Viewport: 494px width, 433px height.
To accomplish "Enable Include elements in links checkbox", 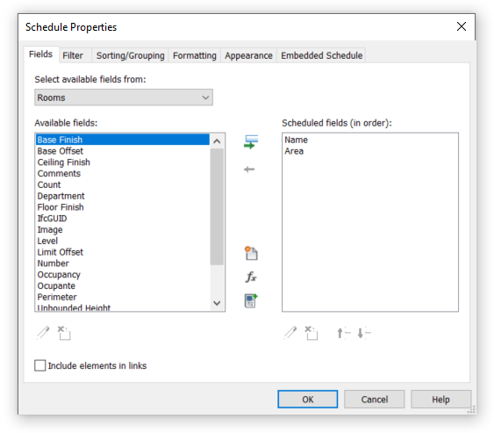I will (x=40, y=365).
